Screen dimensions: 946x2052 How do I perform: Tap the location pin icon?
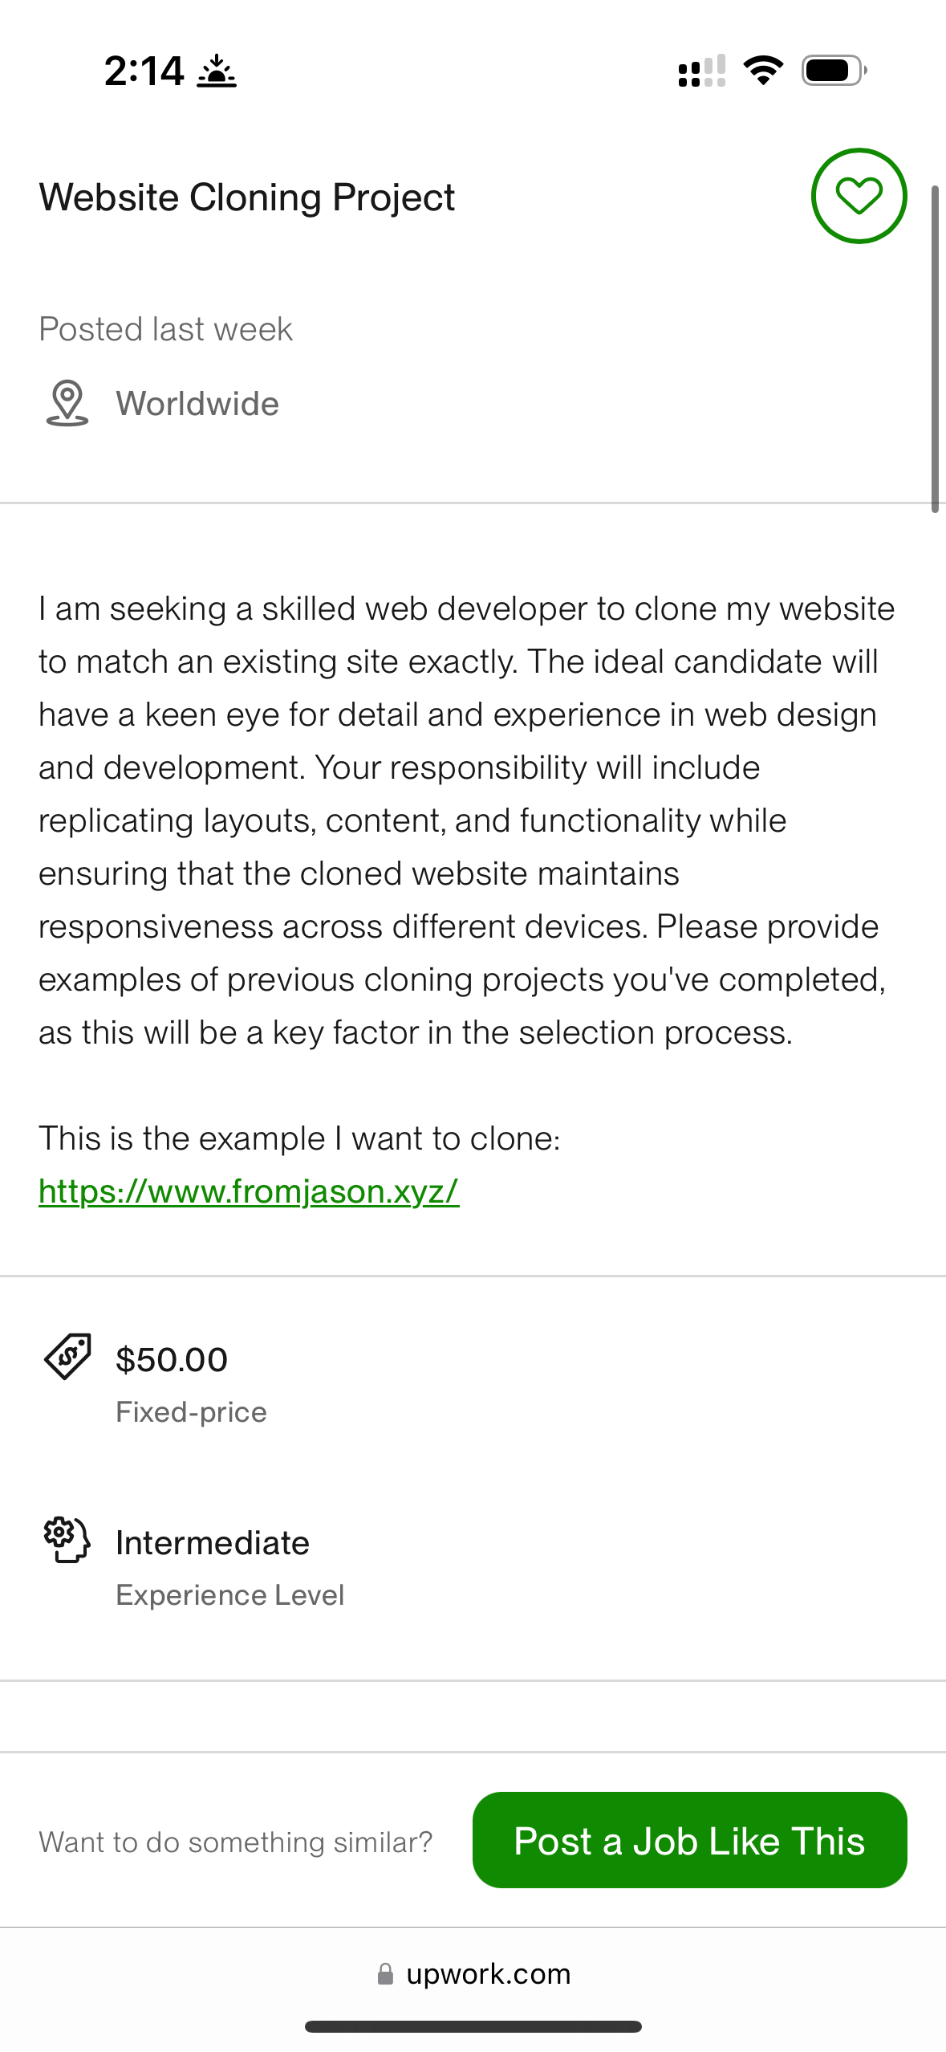click(67, 403)
